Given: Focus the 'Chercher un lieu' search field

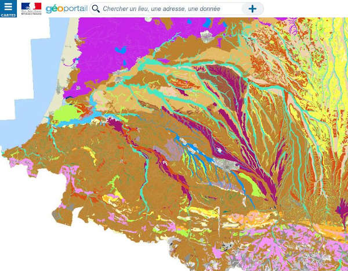Looking at the screenshot, I should (x=168, y=9).
